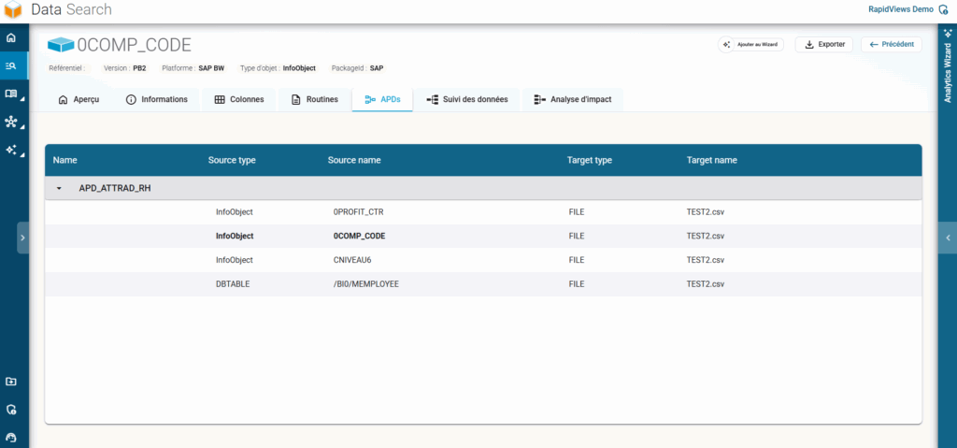This screenshot has height=448, width=957.
Task: Select the Data Search sidebar icon
Action: (11, 65)
